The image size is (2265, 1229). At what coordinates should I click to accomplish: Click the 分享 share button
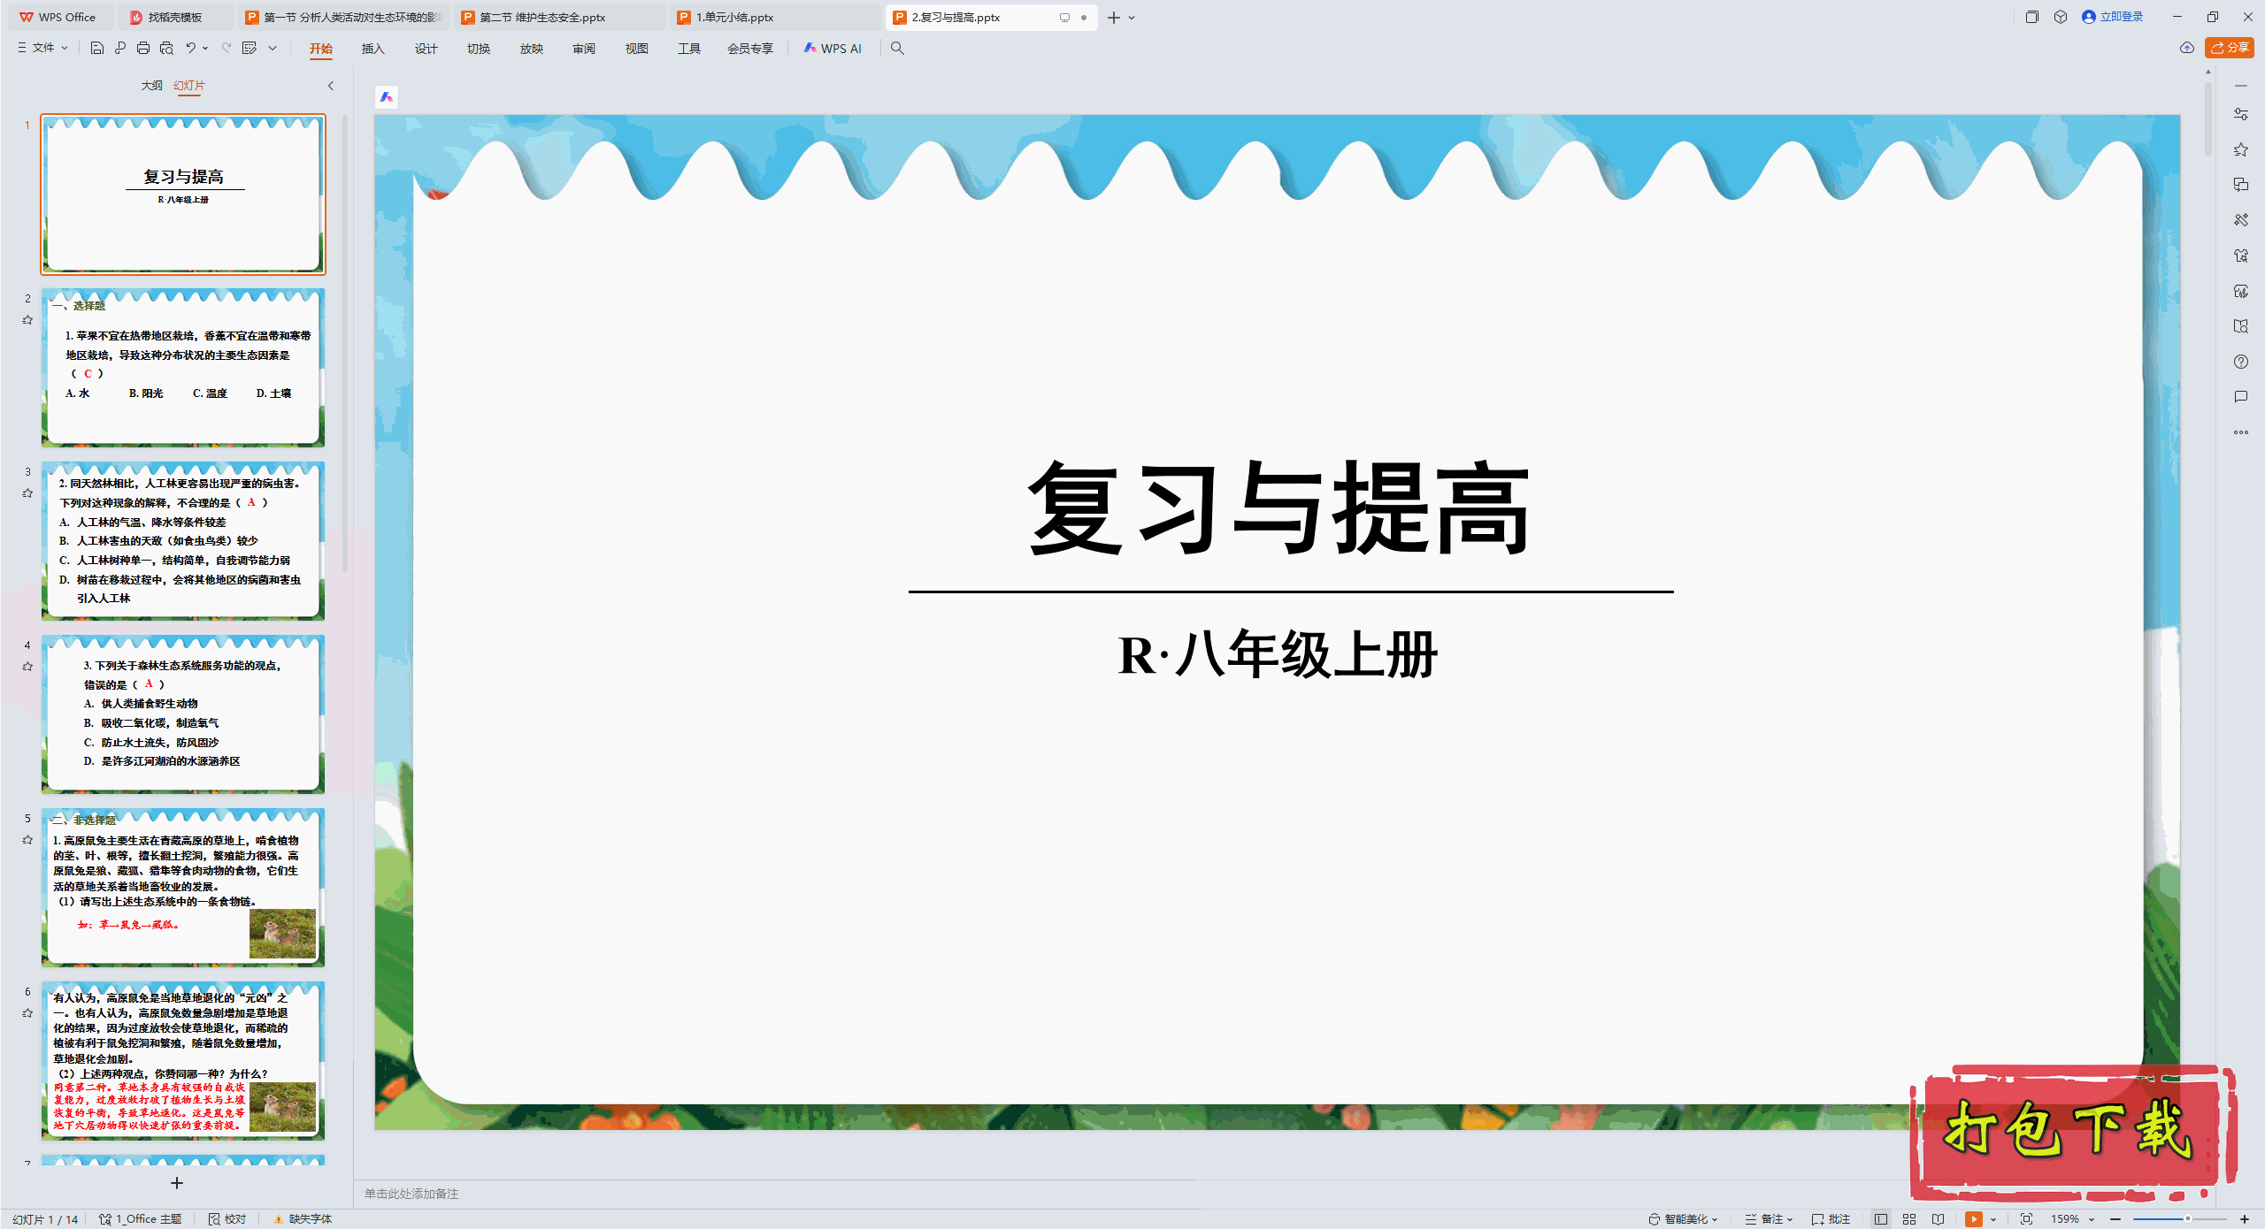point(2230,48)
